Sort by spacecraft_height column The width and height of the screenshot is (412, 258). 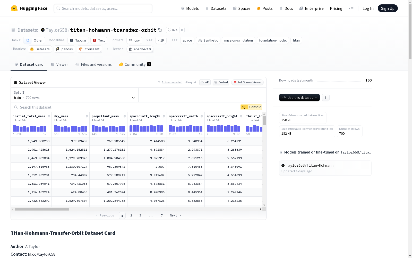coord(241,116)
